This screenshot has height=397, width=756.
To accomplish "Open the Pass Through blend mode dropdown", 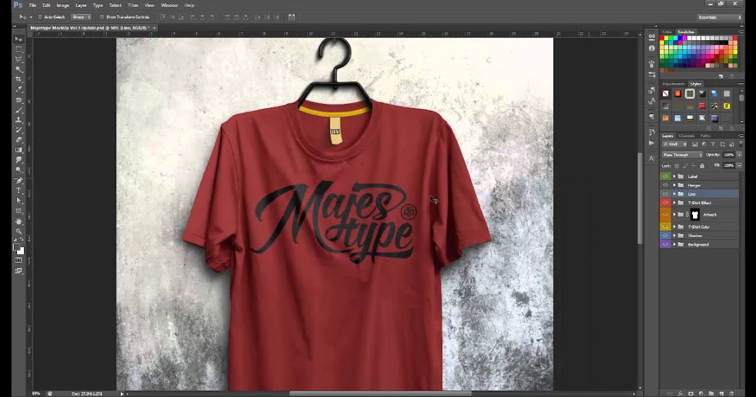I will (x=682, y=154).
